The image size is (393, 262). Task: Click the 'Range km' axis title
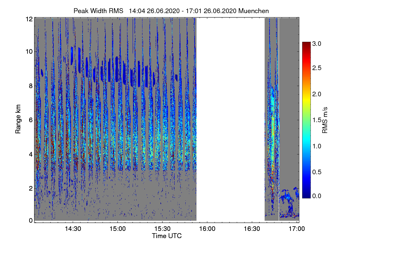pyautogui.click(x=18, y=120)
